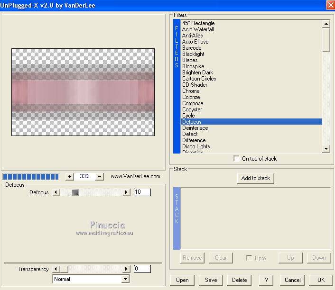Image resolution: width=335 pixels, height=290 pixels.
Task: Click the 33% zoom value
Action: pyautogui.click(x=84, y=176)
